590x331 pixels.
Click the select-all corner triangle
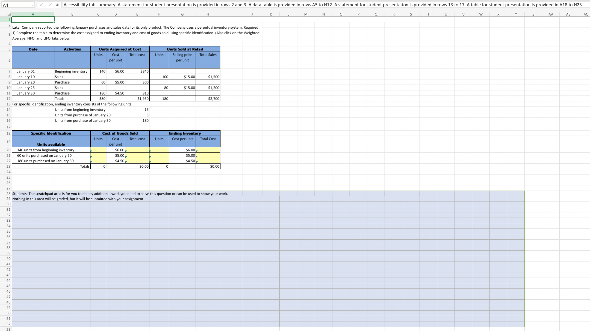click(9, 14)
